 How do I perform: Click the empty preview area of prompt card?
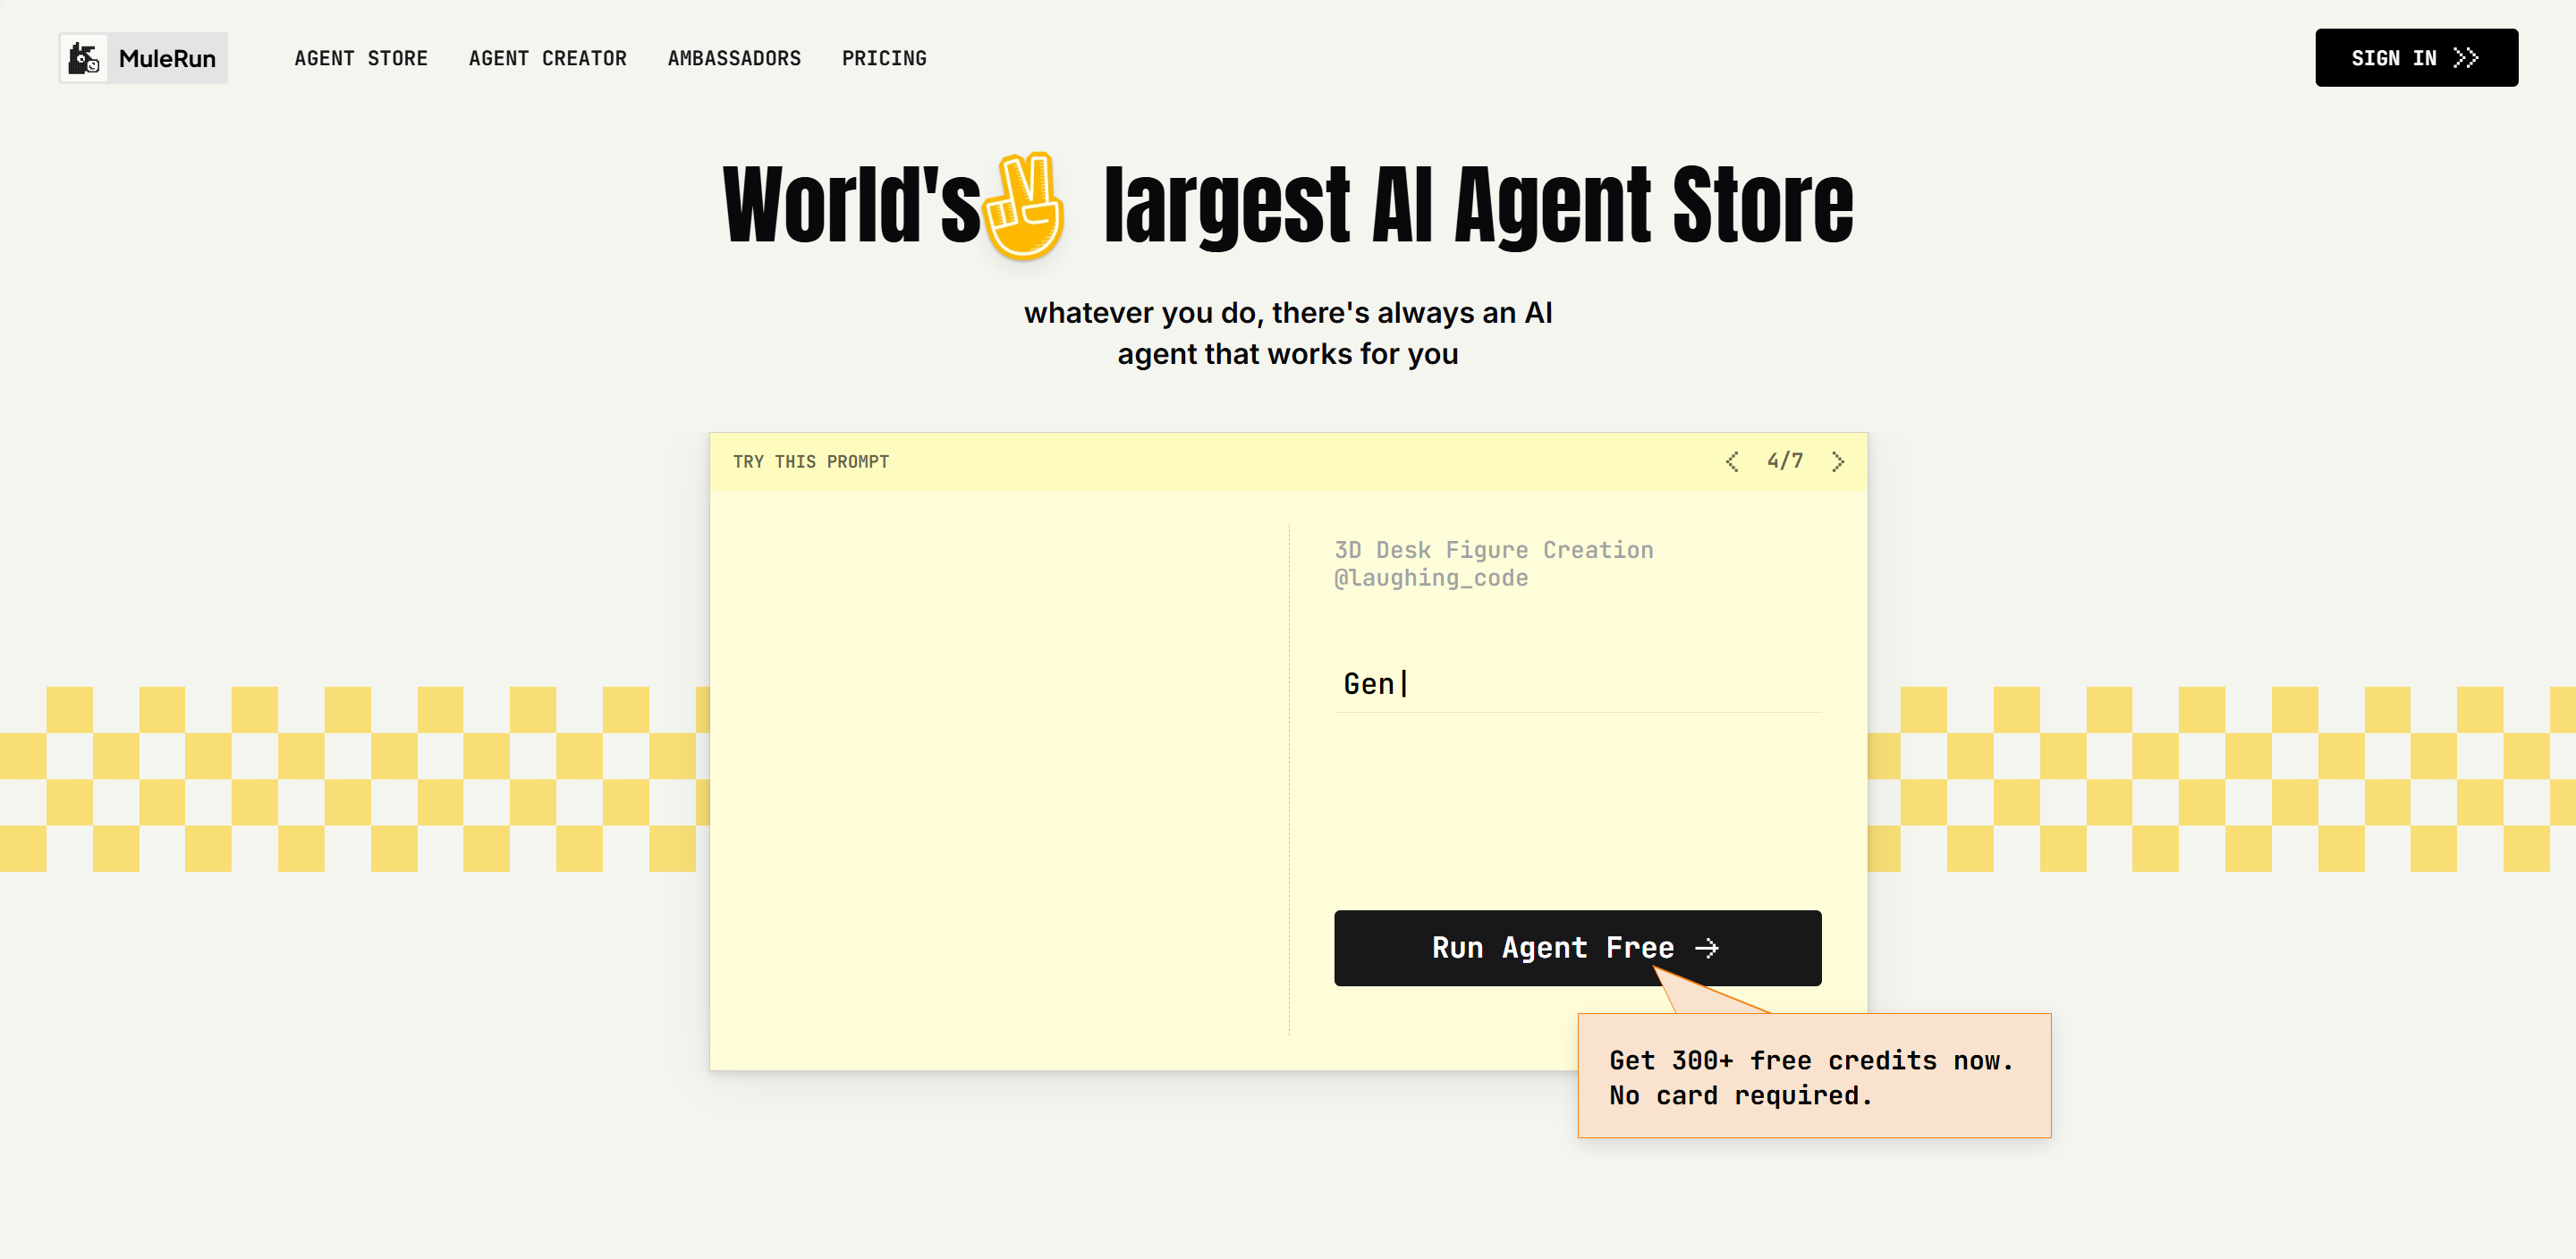(998, 779)
